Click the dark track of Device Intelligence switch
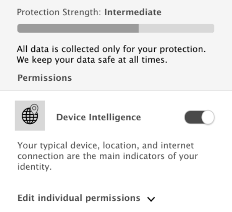The image size is (232, 212). pos(193,117)
